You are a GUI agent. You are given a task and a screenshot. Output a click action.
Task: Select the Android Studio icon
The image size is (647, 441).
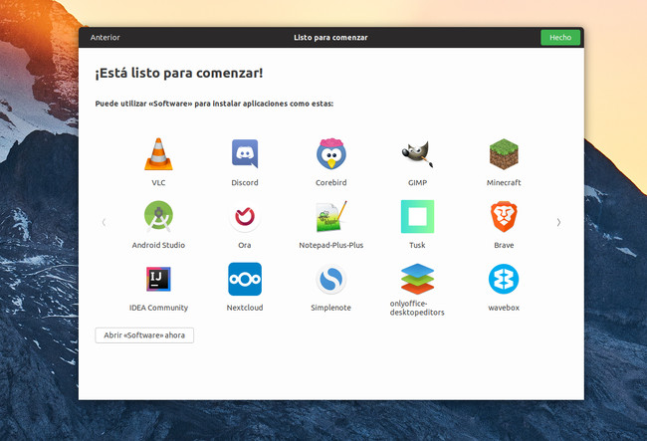coord(158,216)
